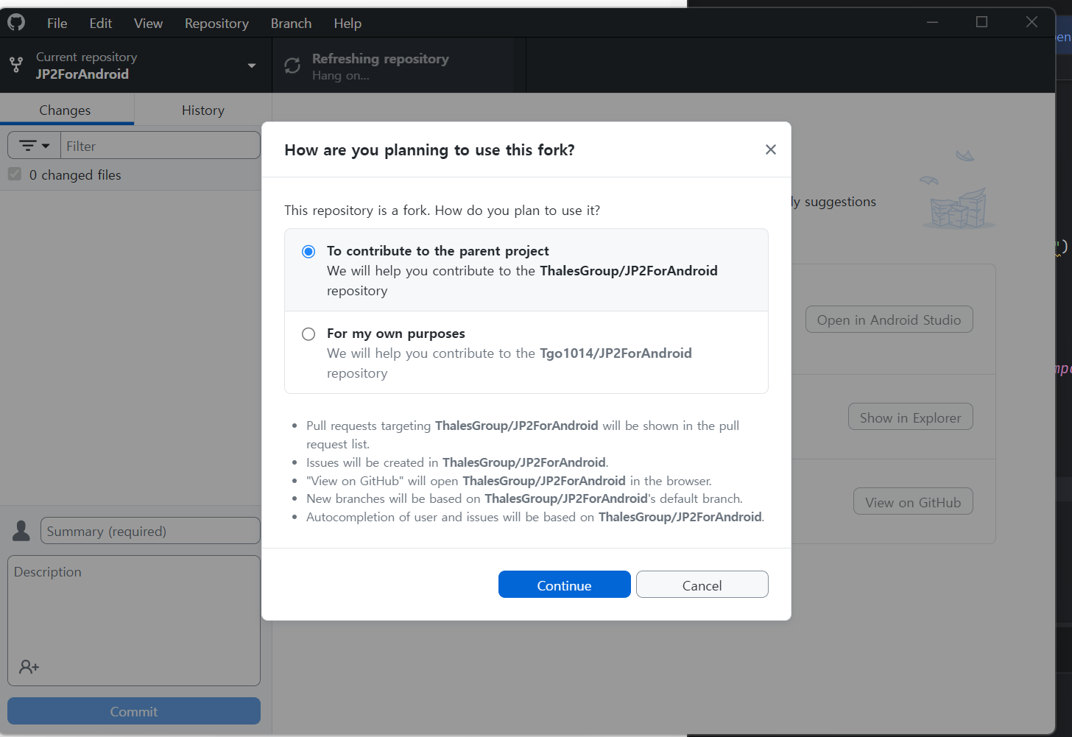Click ThalesGroup/JP2ForAndroid in the first option
Screen dimensions: 1072x737
(x=629, y=271)
